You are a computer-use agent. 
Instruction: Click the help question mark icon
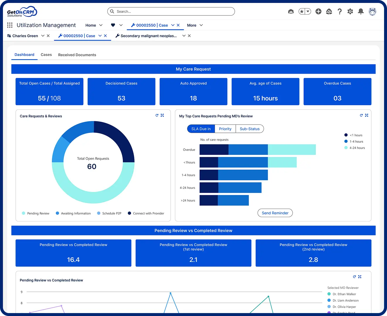point(340,11)
